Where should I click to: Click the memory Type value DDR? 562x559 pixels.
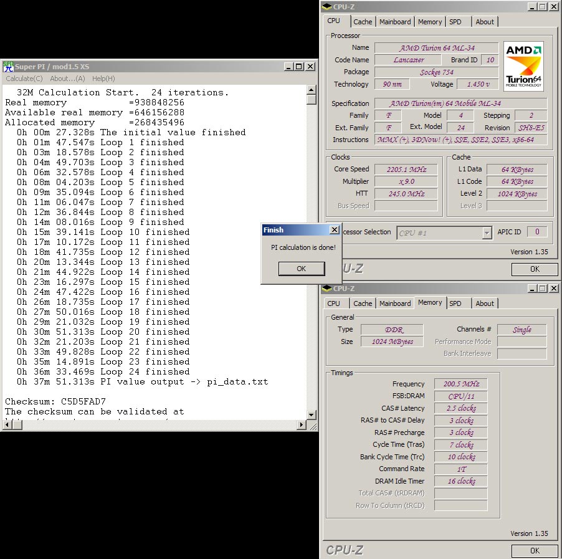point(392,330)
